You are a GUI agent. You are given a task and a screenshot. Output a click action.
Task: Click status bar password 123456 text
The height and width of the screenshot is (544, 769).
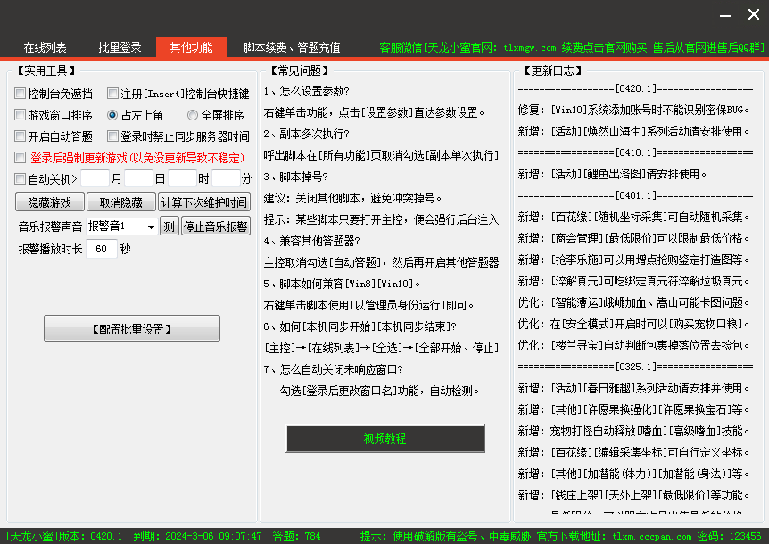pyautogui.click(x=729, y=536)
